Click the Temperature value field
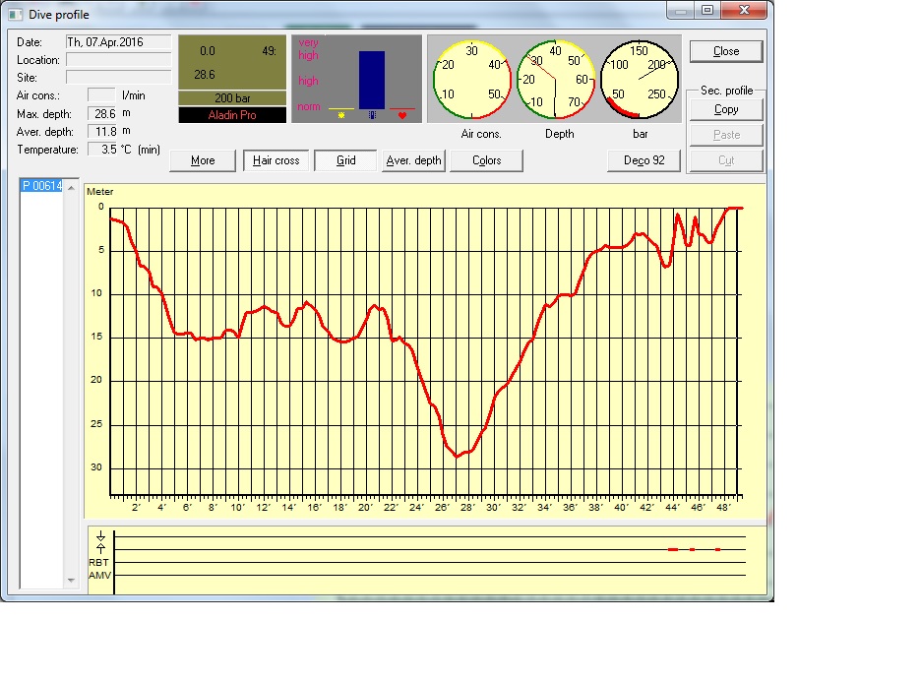920x682 pixels. coord(102,149)
